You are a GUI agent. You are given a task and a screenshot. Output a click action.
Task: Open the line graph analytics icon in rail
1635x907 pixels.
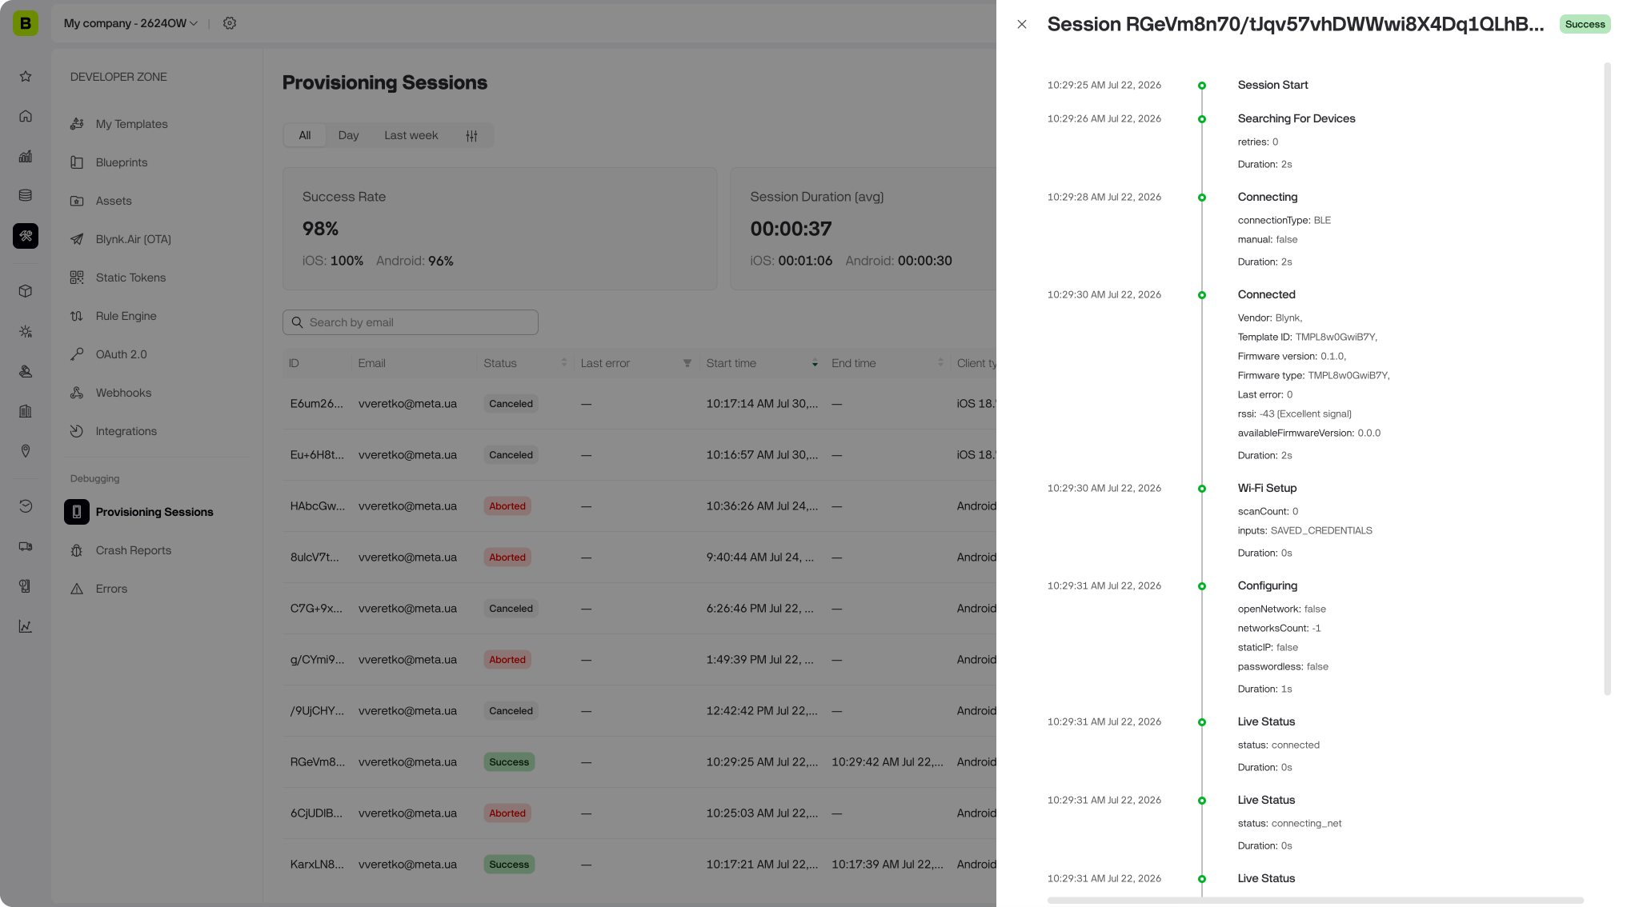coord(26,626)
